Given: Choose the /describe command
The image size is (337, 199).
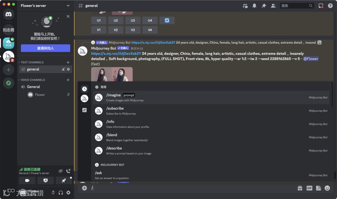Looking at the screenshot, I should click(211, 151).
